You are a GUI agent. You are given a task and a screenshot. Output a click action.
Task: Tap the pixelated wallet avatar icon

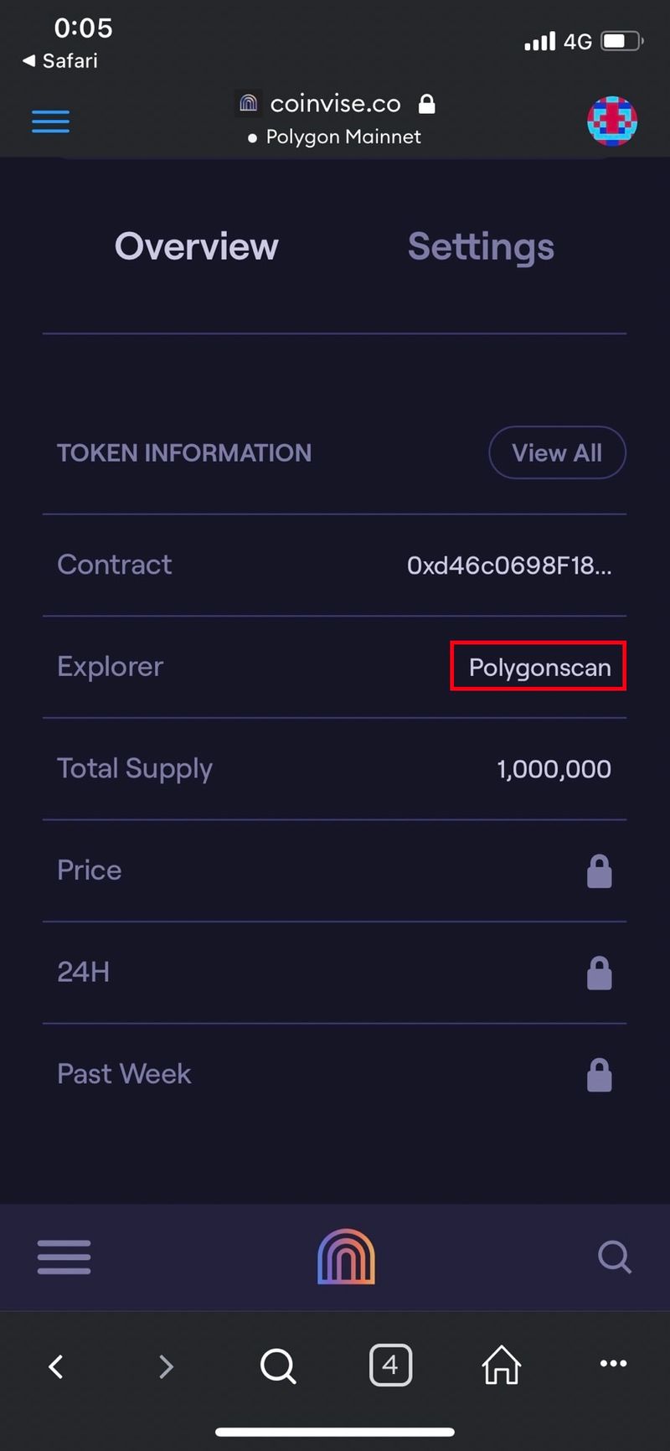[612, 121]
